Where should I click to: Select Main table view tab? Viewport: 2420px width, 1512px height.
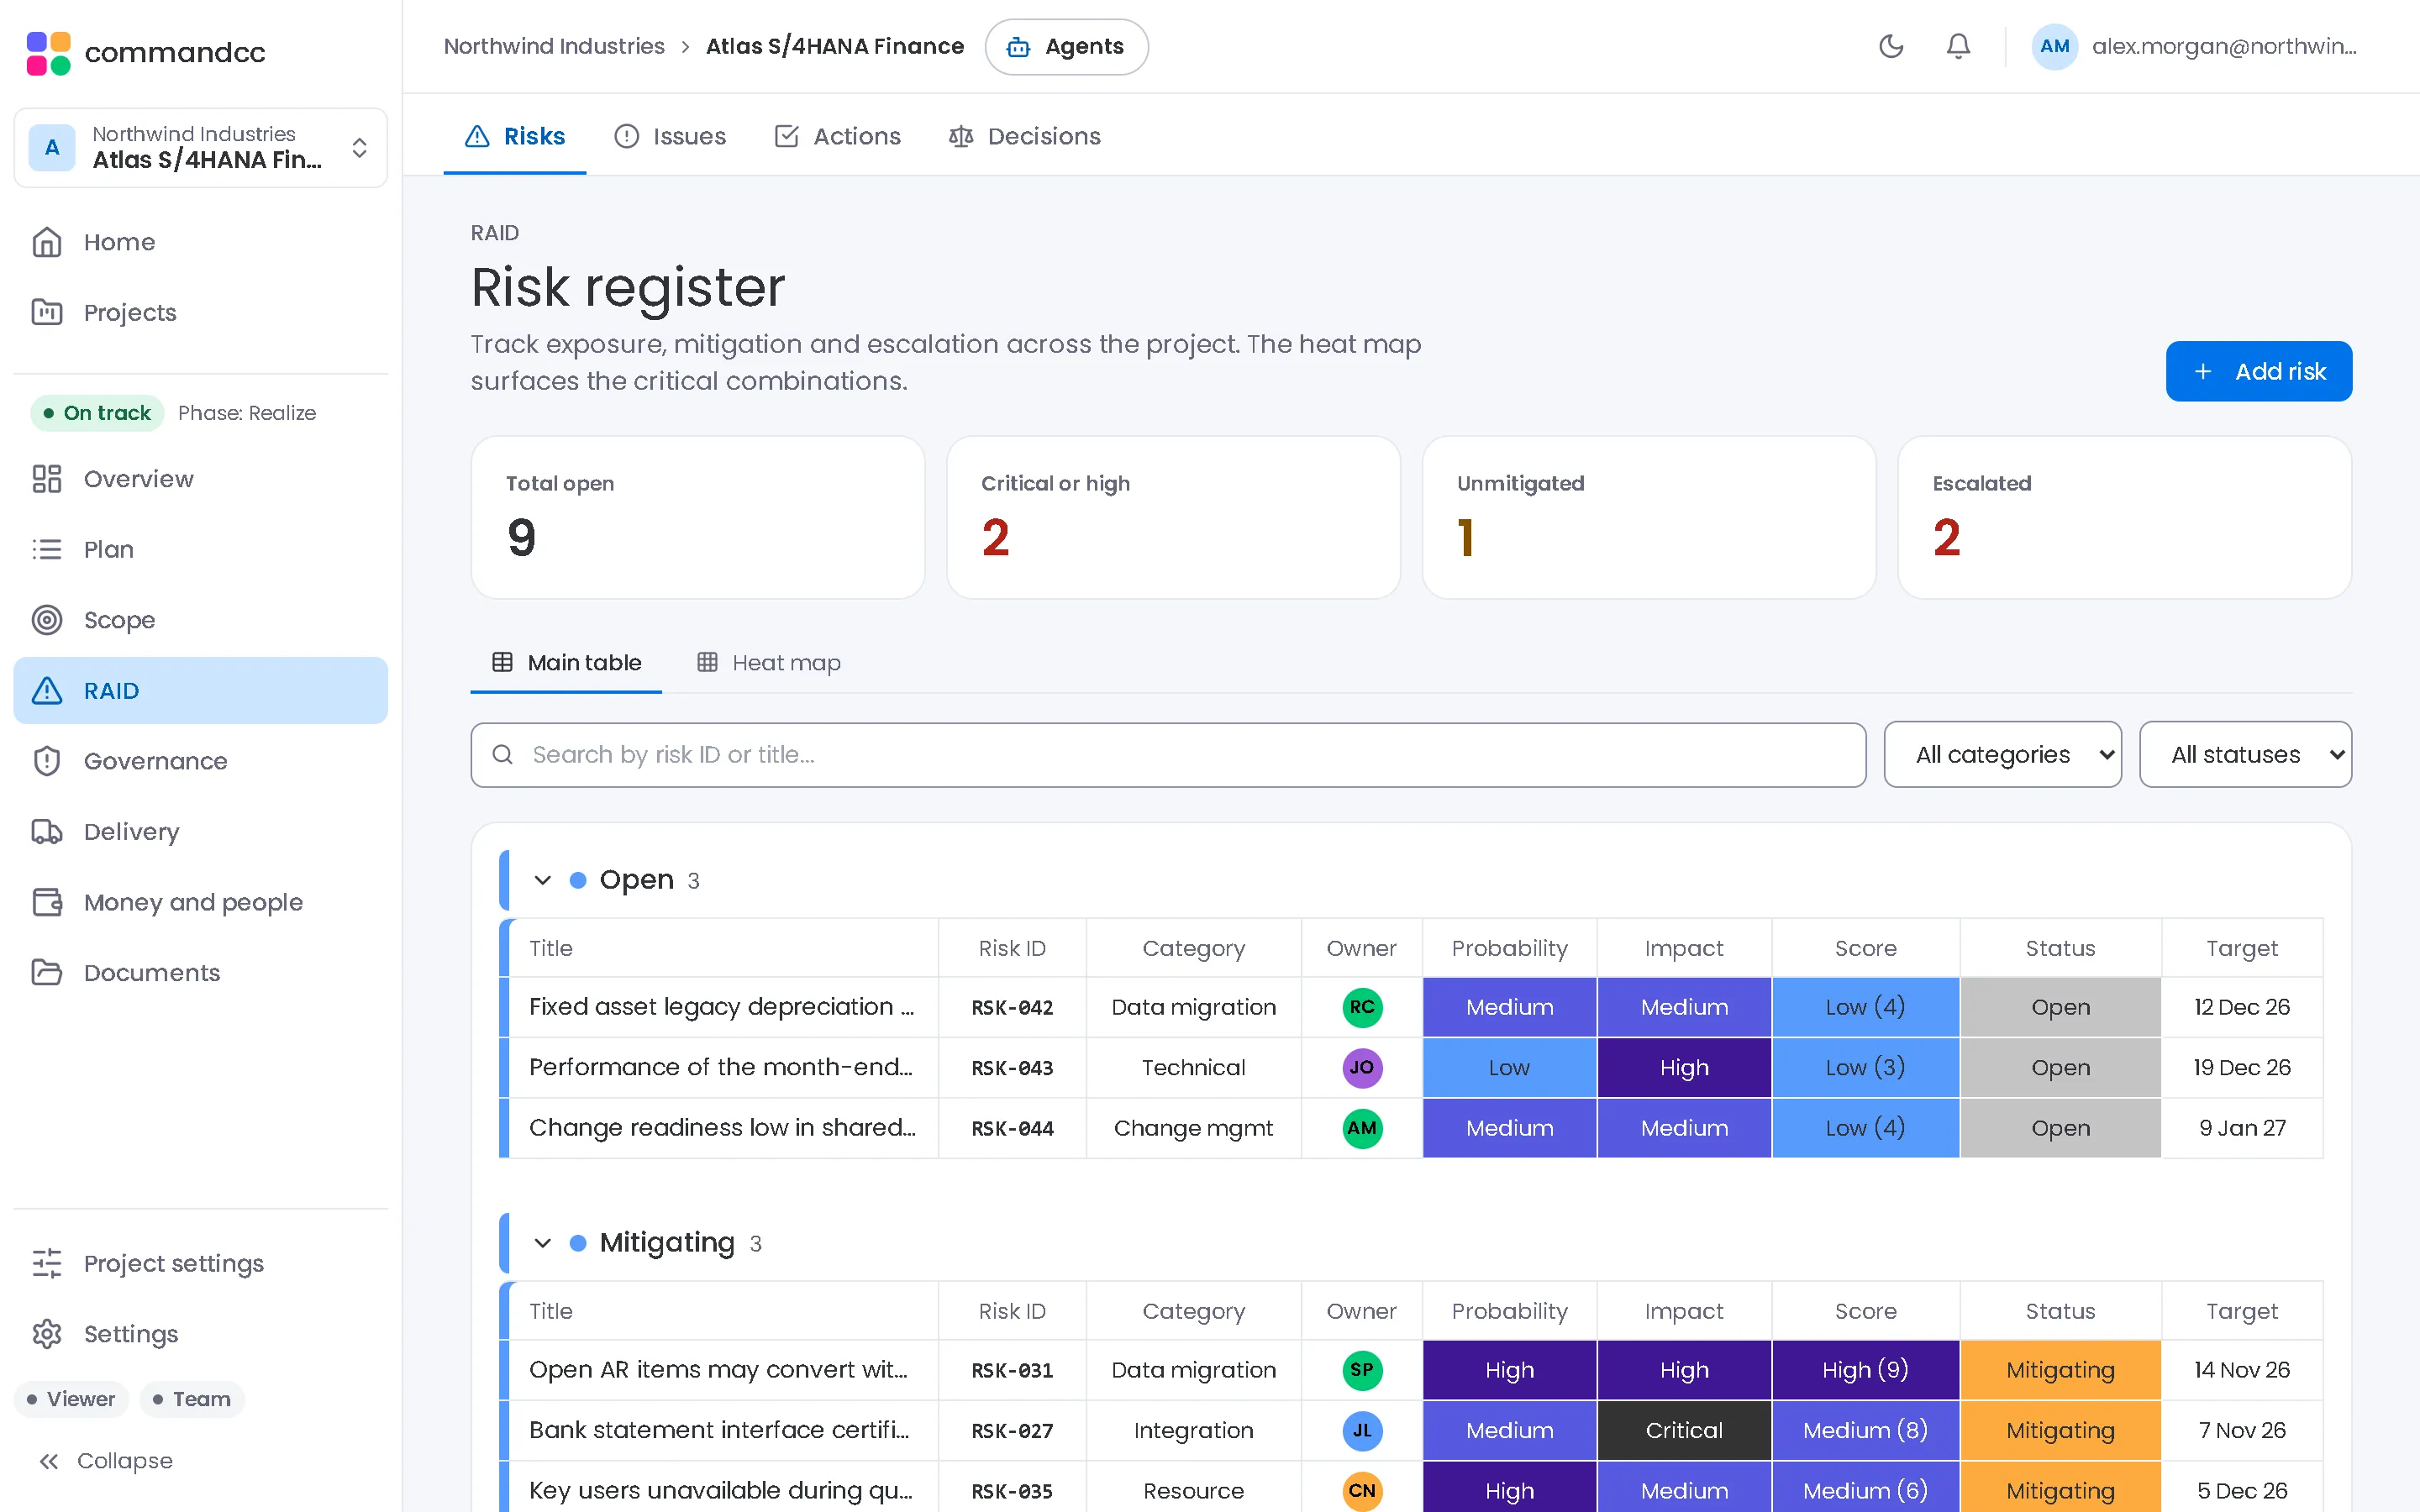[566, 663]
